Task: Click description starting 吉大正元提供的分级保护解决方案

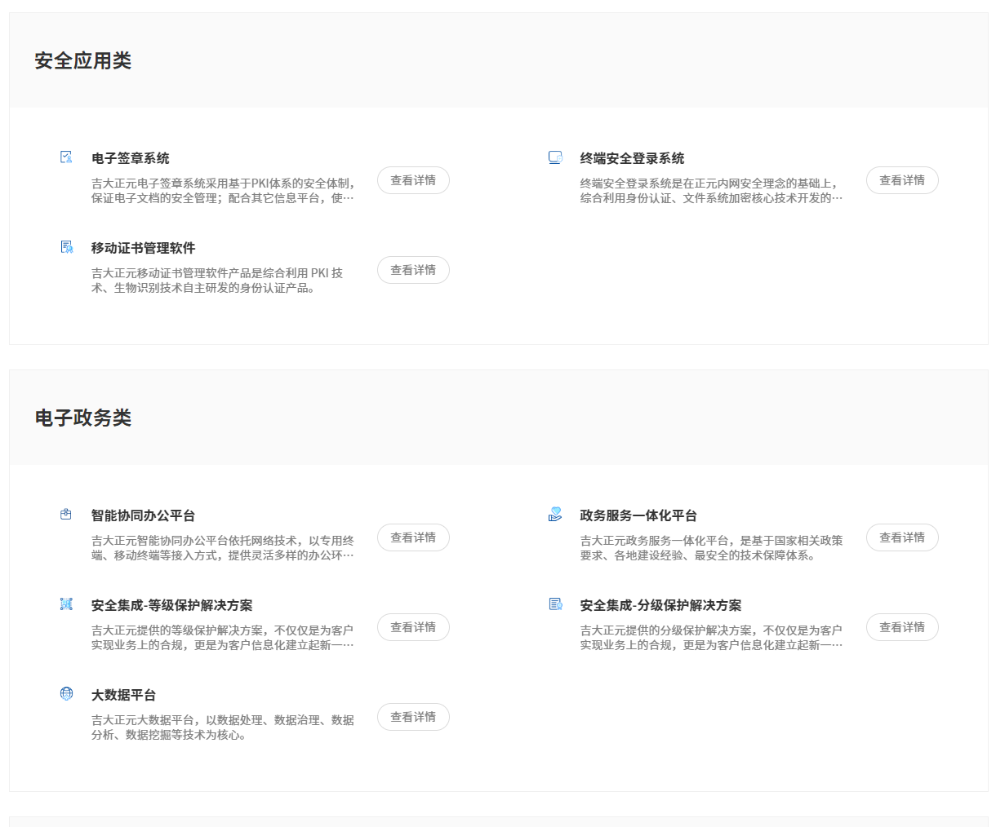Action: [x=712, y=638]
